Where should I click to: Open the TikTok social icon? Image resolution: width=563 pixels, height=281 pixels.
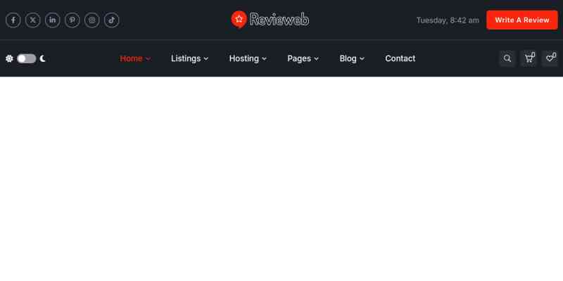coord(112,20)
